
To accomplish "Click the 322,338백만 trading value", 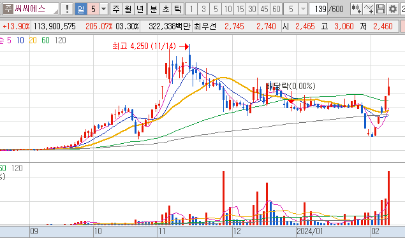I will [170, 26].
